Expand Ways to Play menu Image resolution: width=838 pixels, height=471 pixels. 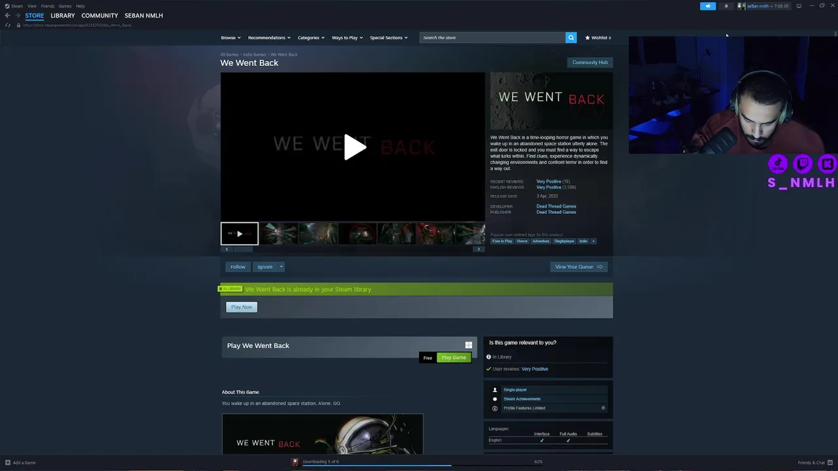[x=347, y=38]
